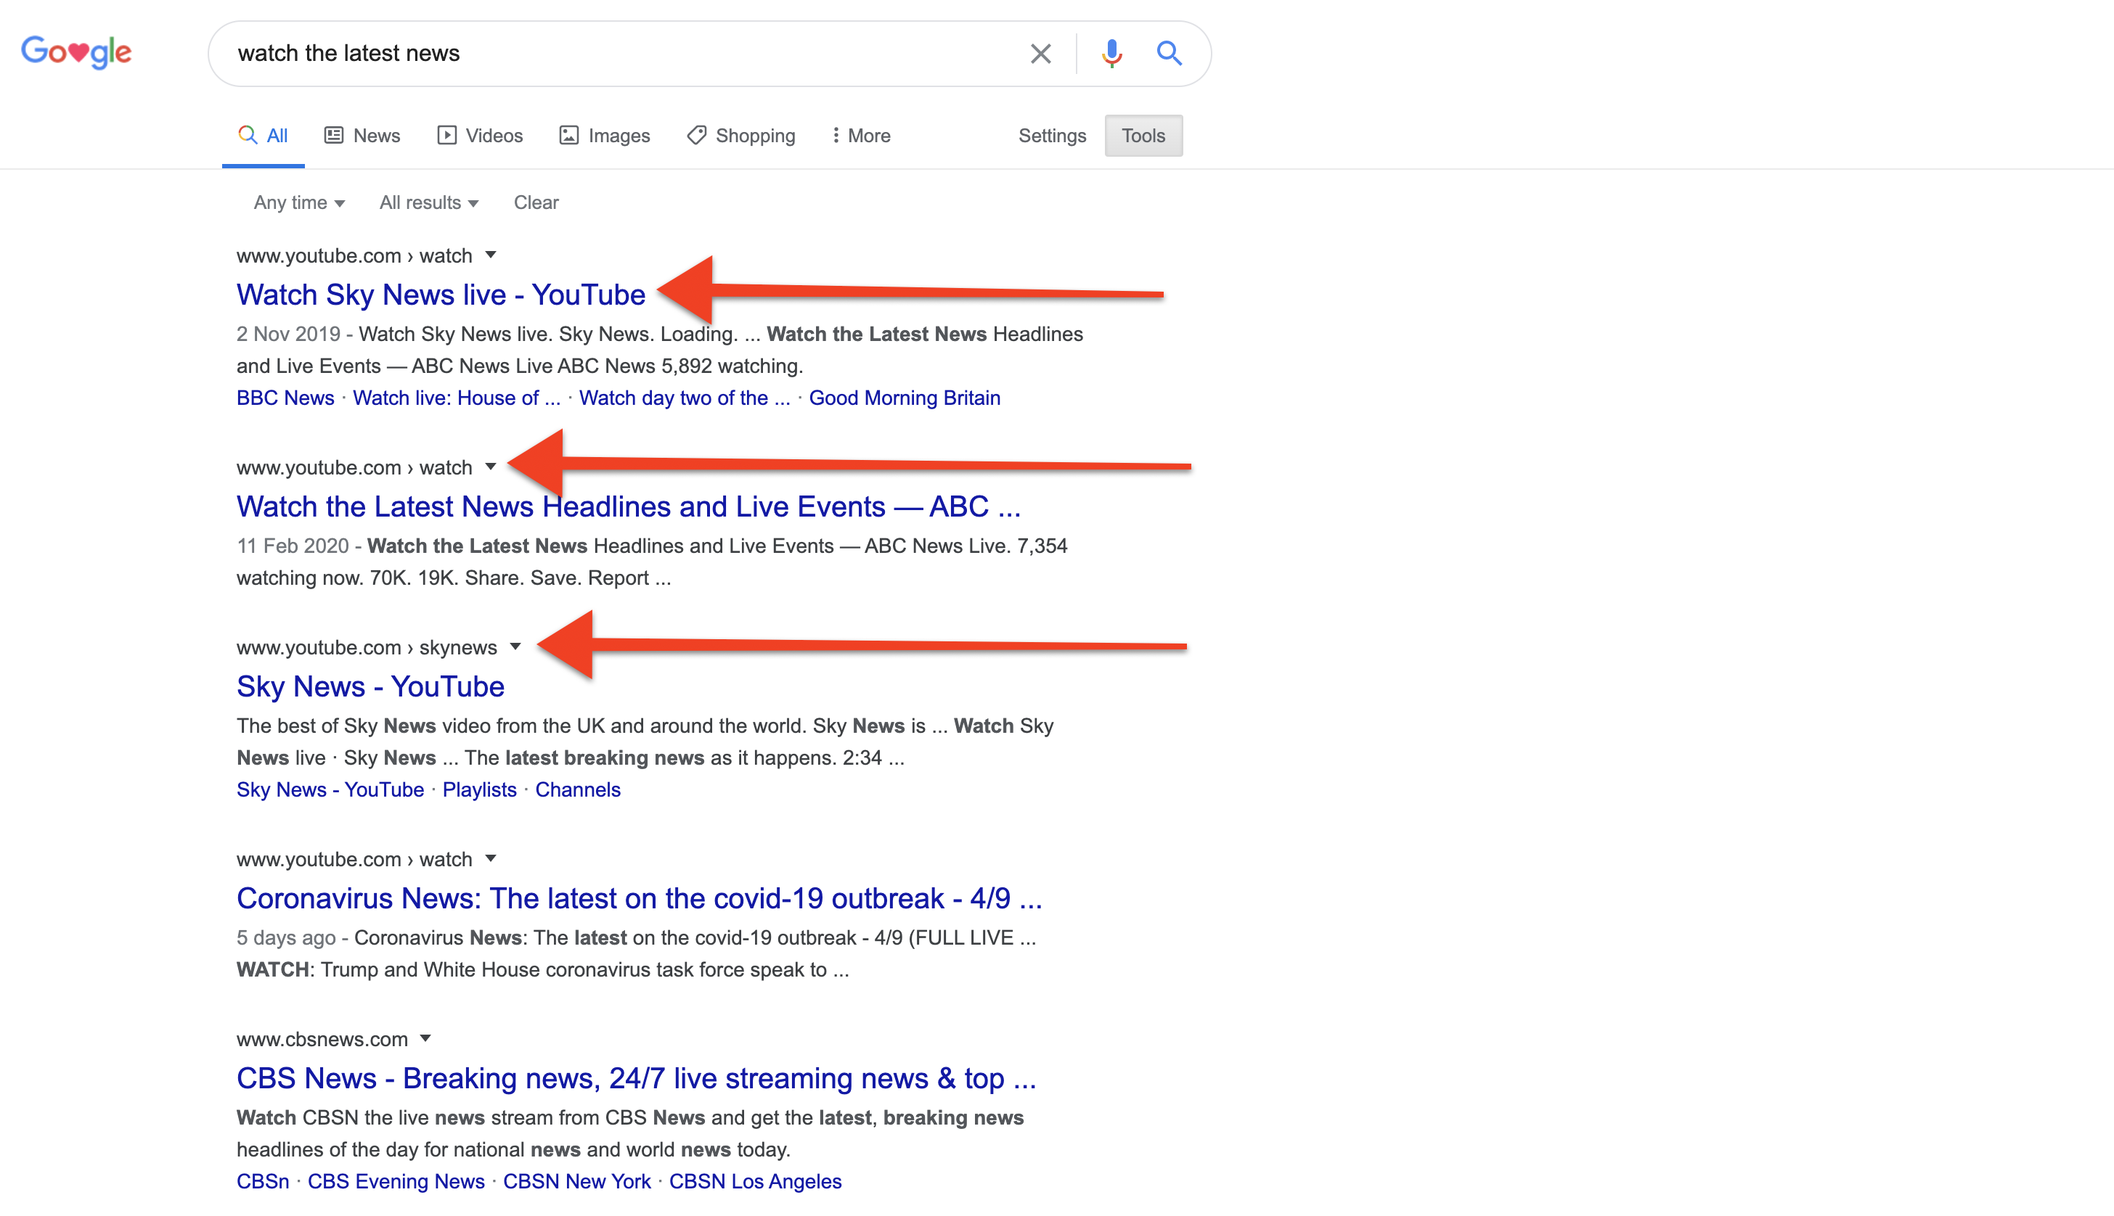Screen dimensions: 2114x1216
Task: Switch to the News tab
Action: 362,135
